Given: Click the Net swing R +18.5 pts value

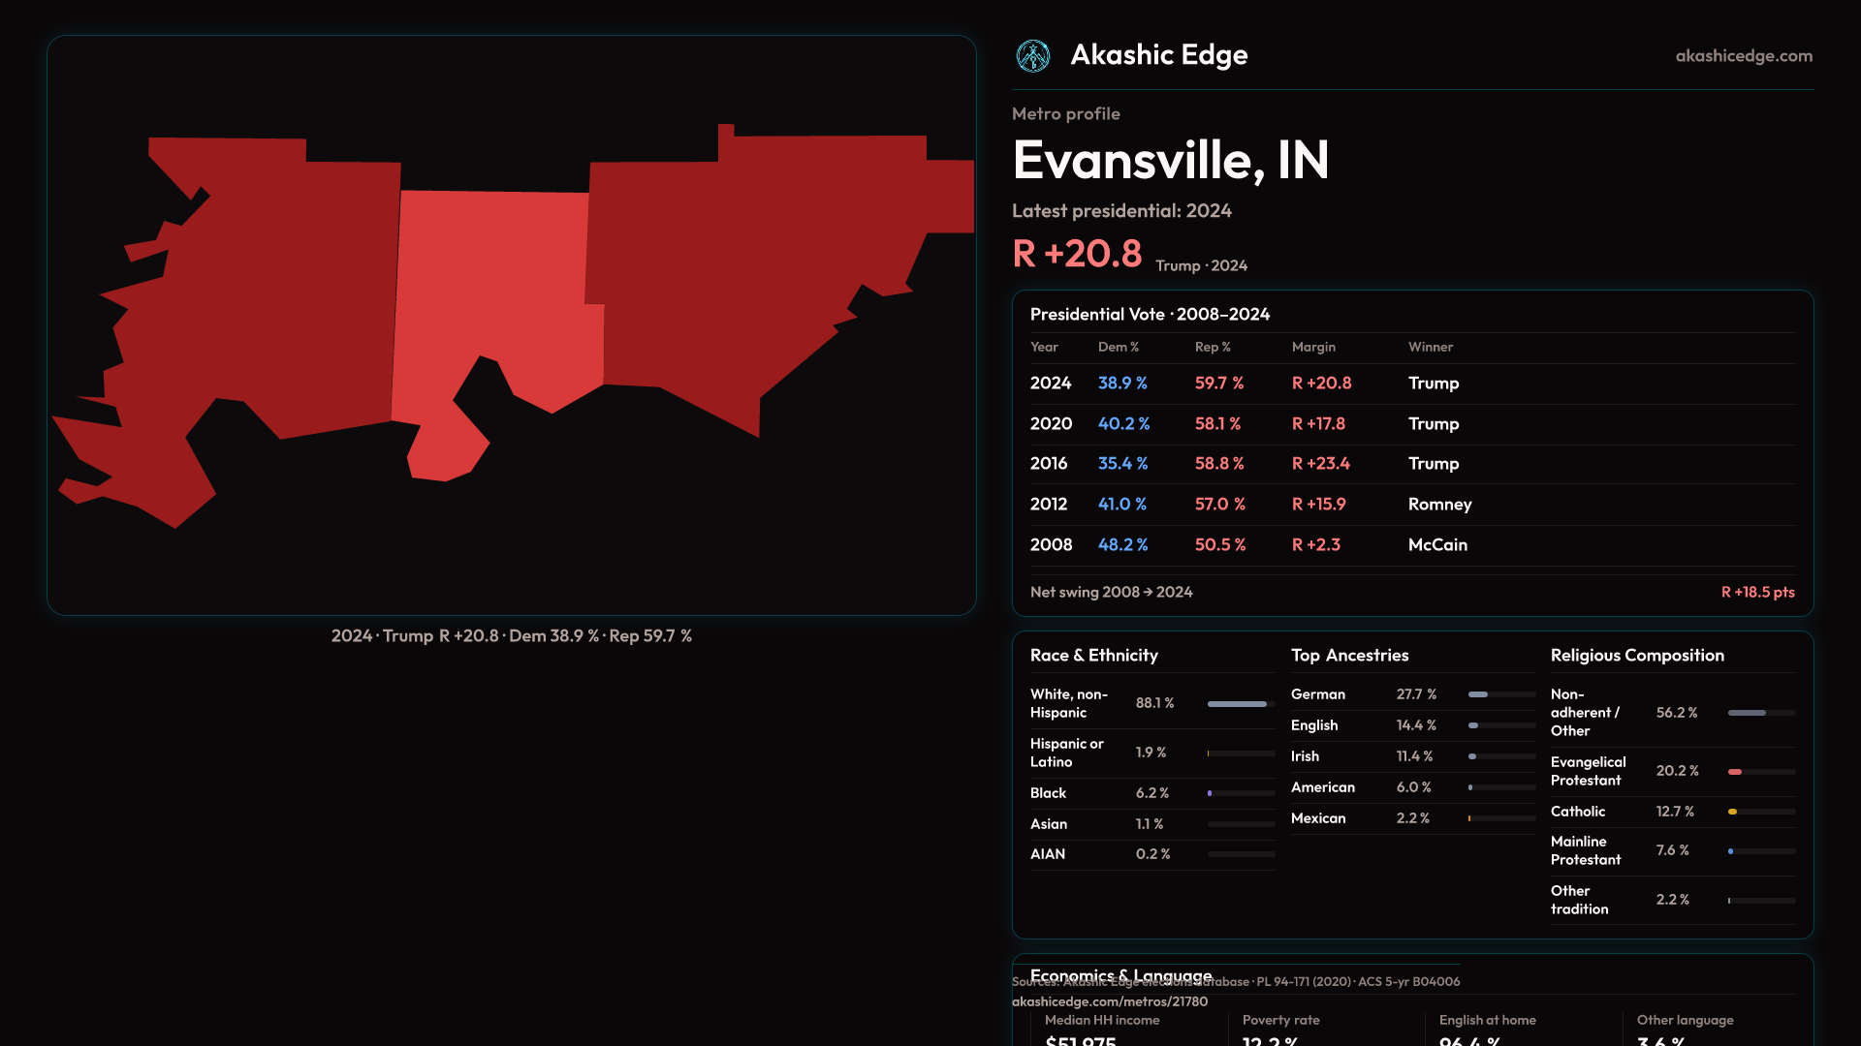Looking at the screenshot, I should (1757, 592).
